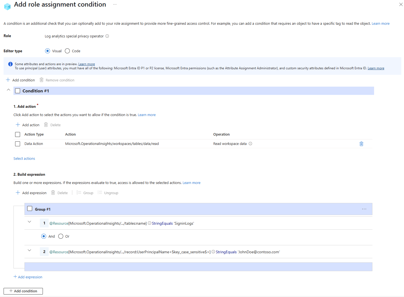Click the info icon in expression 2
Screen dimensions: 404x297
point(213,252)
